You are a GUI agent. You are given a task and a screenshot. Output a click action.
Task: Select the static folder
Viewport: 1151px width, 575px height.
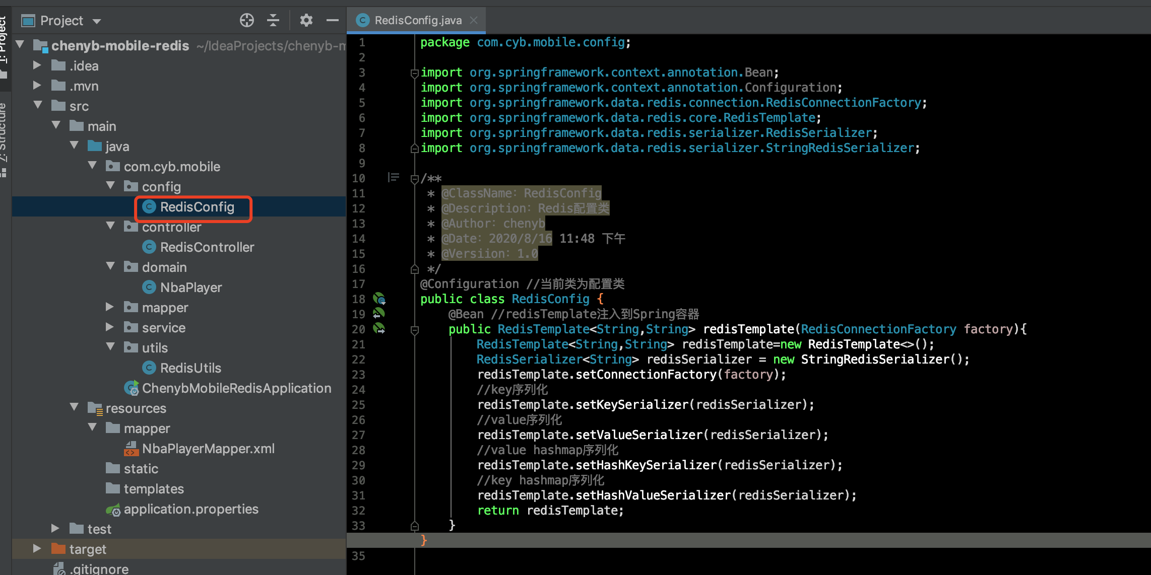pyautogui.click(x=141, y=469)
